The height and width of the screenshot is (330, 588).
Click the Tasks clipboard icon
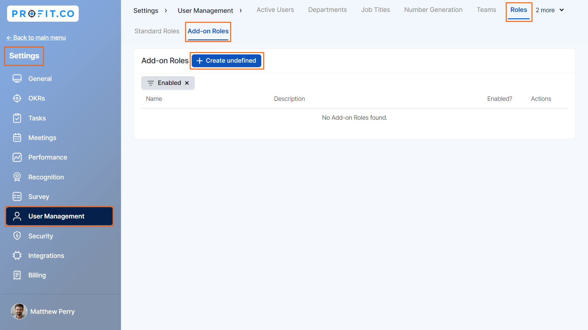17,118
